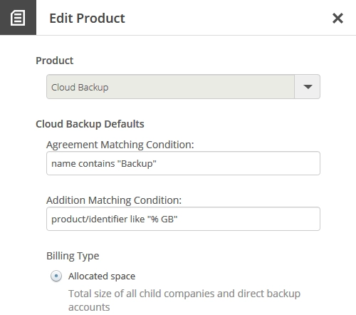Viewport: 356px width, 315px height.
Task: Click the Billing Type label
Action: [73, 256]
